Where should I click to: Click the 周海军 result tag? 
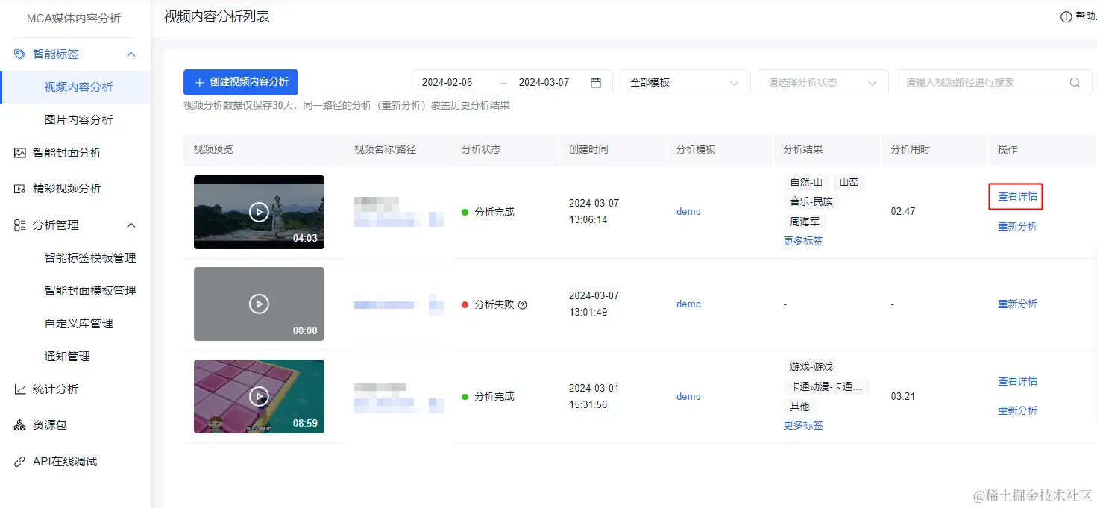[805, 222]
